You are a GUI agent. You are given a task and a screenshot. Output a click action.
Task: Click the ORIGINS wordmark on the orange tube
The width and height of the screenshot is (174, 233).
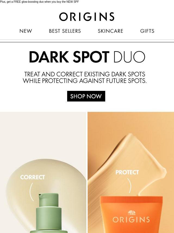click(x=131, y=220)
